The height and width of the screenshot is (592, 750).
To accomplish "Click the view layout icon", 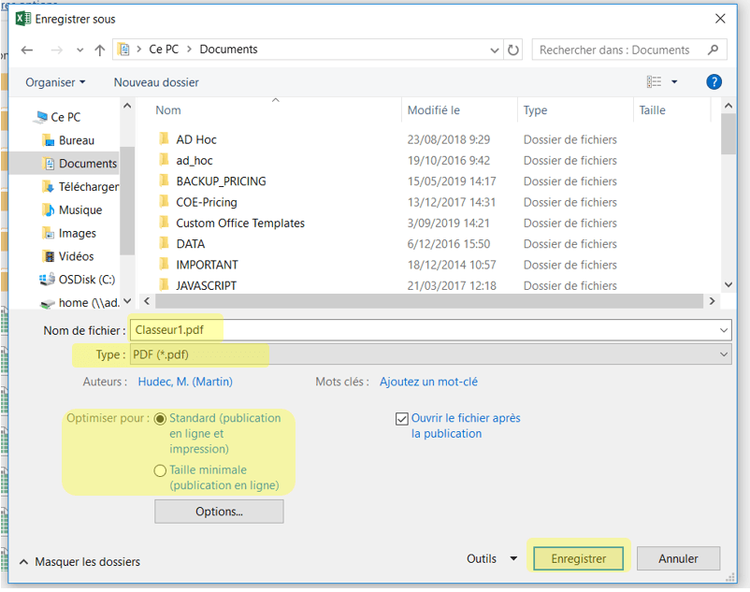I will (655, 82).
